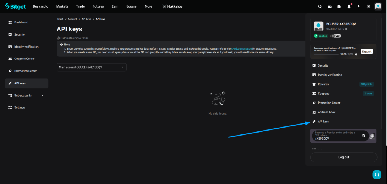Copy the invite code 6XB9BDQV
Image resolution: width=387 pixels, height=184 pixels.
pyautogui.click(x=364, y=136)
